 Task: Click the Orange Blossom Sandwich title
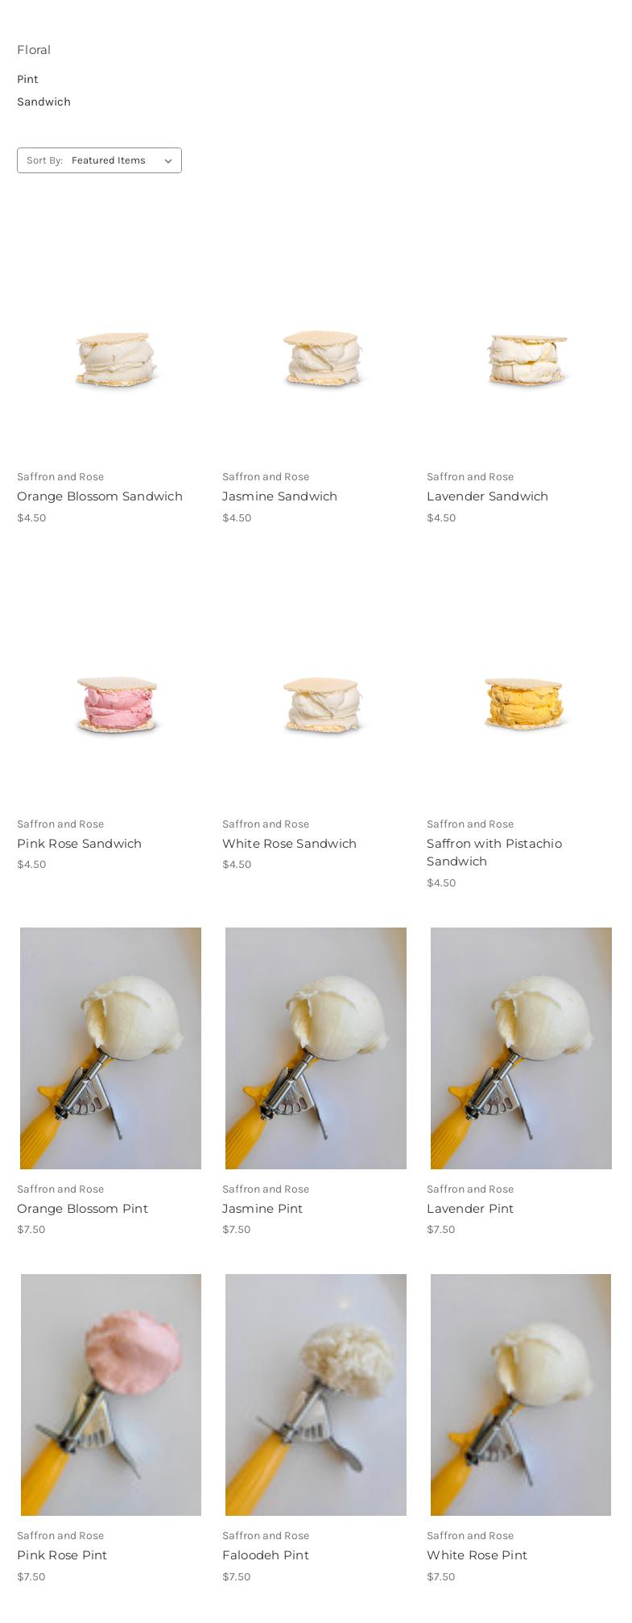[100, 496]
